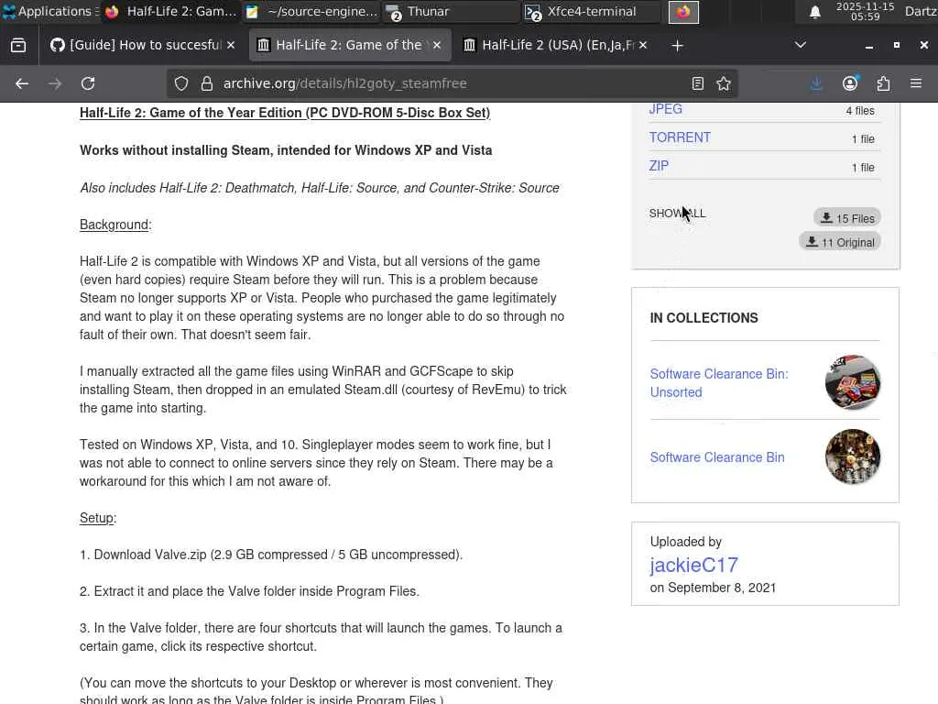Click the date and time clock

865,11
